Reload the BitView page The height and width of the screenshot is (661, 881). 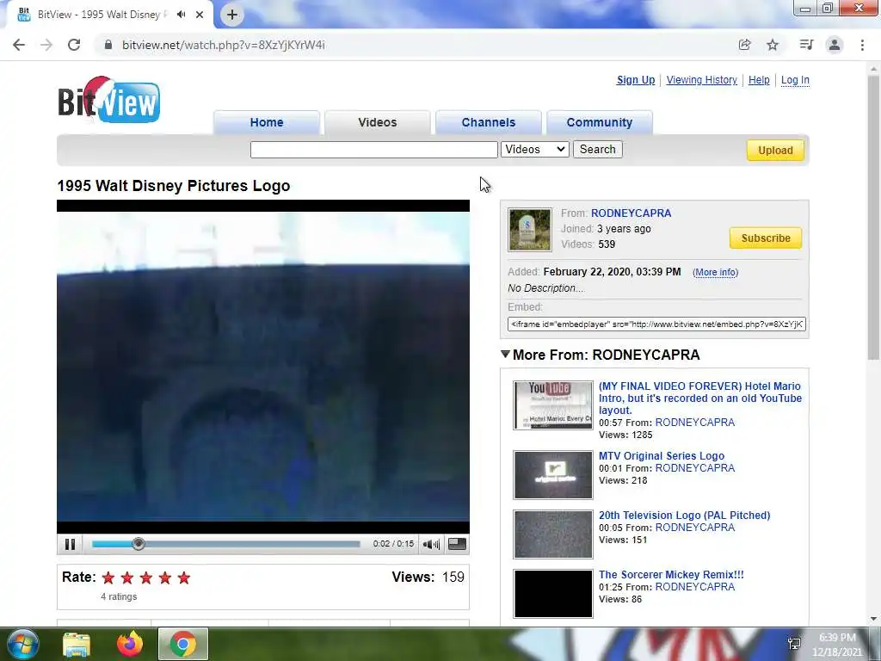[74, 45]
